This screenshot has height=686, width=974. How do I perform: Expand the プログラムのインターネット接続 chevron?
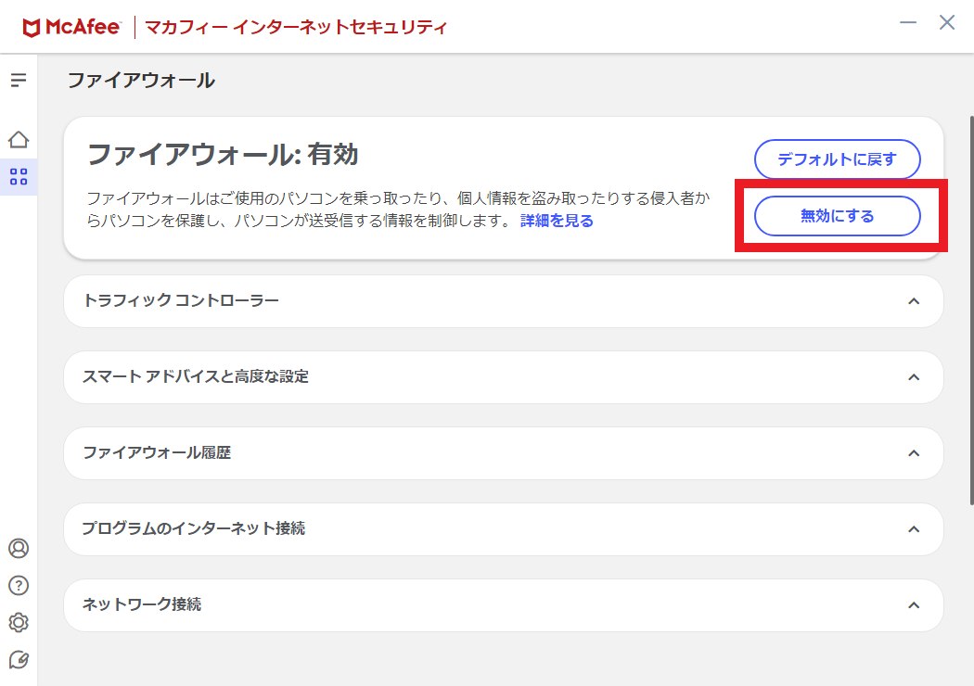[914, 529]
